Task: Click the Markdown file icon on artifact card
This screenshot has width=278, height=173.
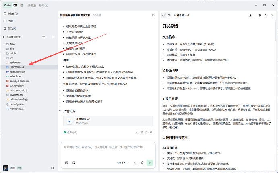Action: pyautogui.click(x=70, y=121)
